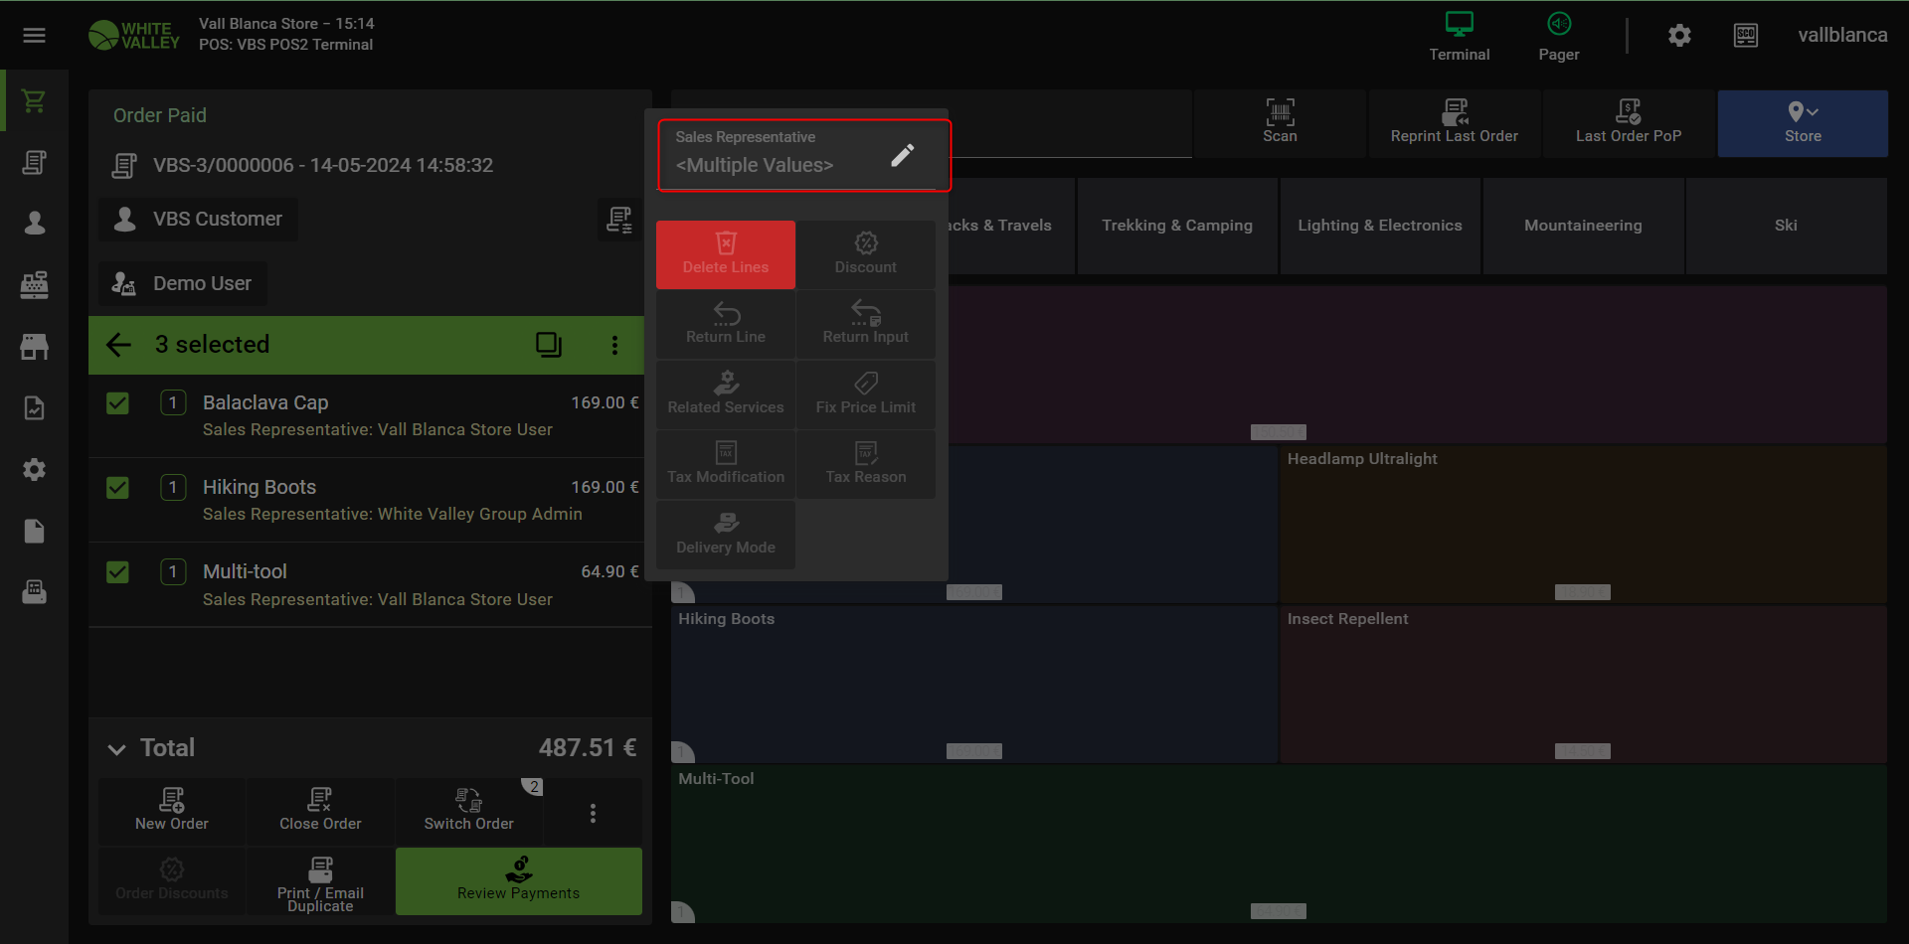
Task: Switch to Trekking & Camping category tab
Action: 1176,226
